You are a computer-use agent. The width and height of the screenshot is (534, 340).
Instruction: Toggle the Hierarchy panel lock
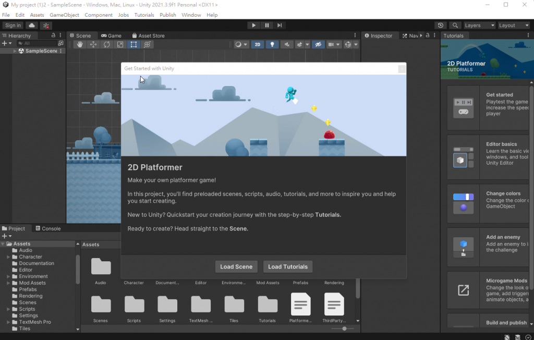tap(53, 35)
